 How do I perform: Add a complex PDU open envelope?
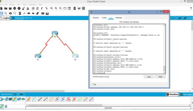click(47, 13)
